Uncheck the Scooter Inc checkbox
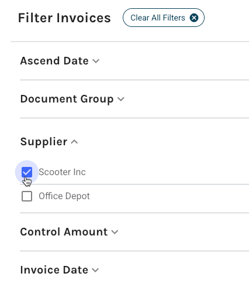 tap(27, 172)
